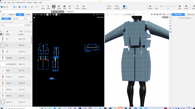The width and height of the screenshot is (195, 109).
Task: Activate the Stitch tool
Action: click(54, 7)
